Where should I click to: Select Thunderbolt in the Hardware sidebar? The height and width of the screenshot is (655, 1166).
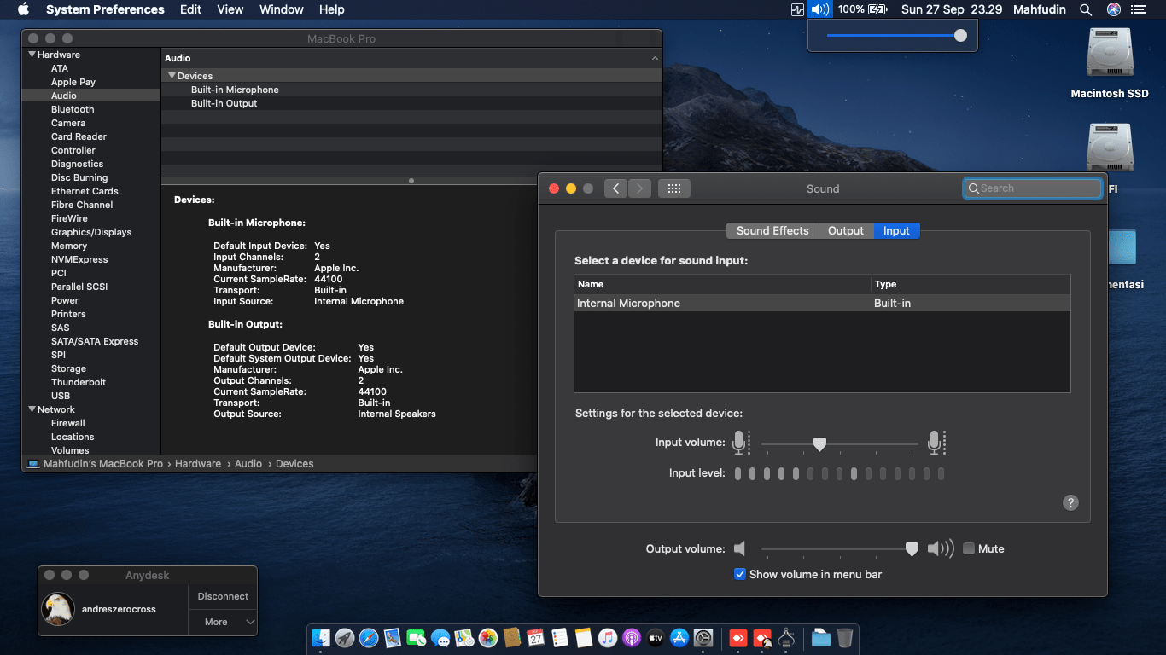point(79,382)
